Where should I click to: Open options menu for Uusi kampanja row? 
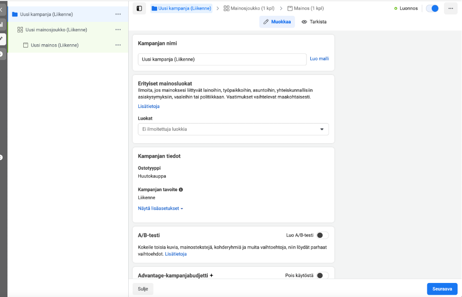(x=118, y=14)
